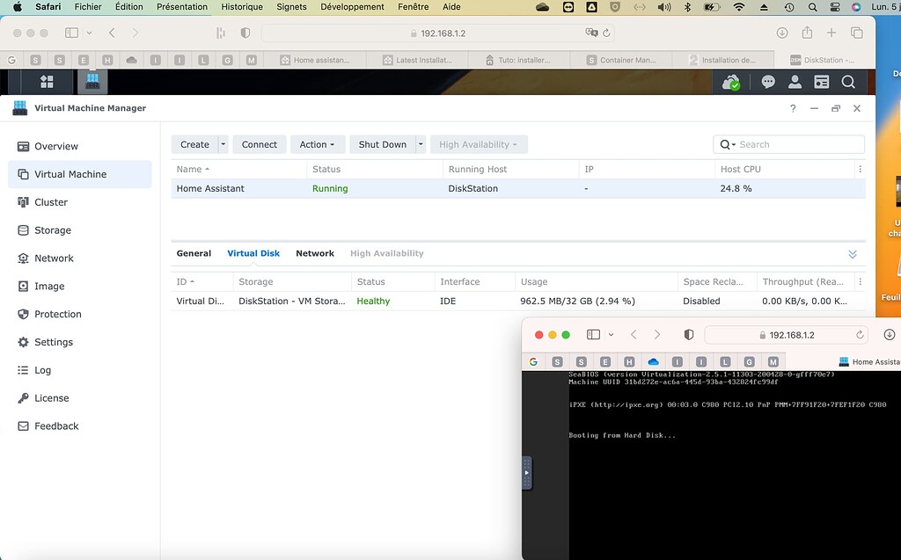Open the Storage section in the sidebar
This screenshot has height=560, width=901.
pyautogui.click(x=53, y=229)
